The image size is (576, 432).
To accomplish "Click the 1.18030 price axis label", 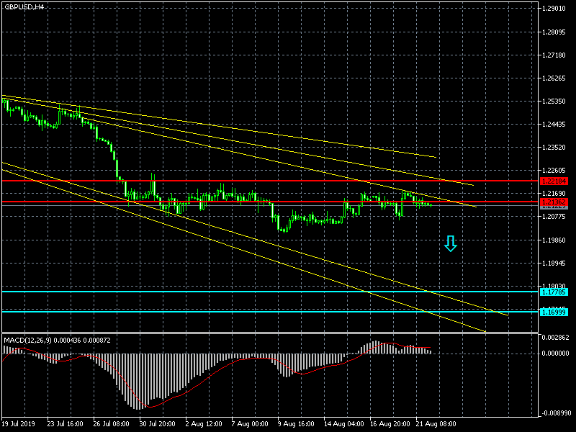I will (554, 286).
